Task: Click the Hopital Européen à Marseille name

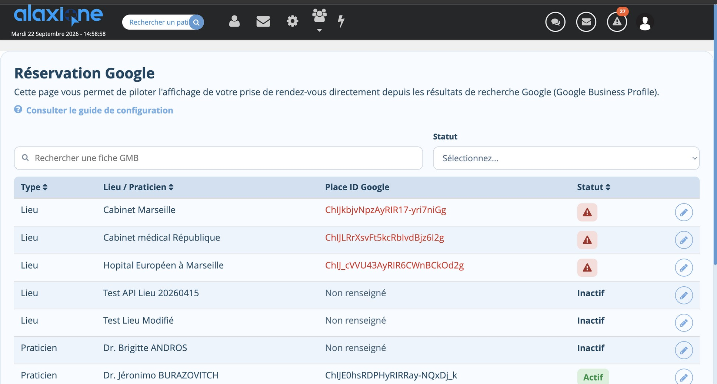Action: 163,266
